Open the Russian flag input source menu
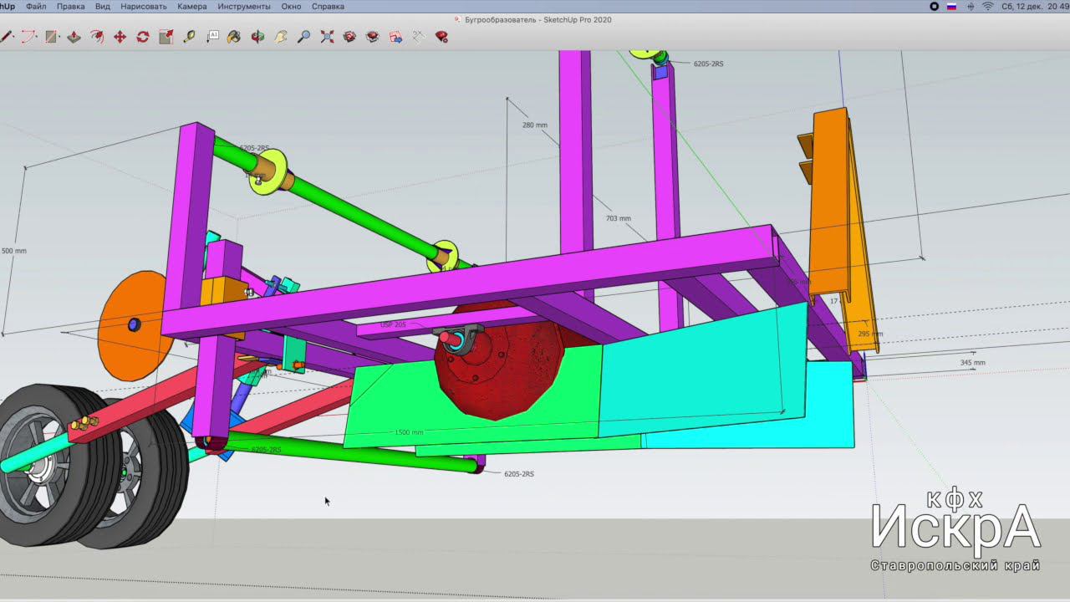The height and width of the screenshot is (602, 1070). 951,6
